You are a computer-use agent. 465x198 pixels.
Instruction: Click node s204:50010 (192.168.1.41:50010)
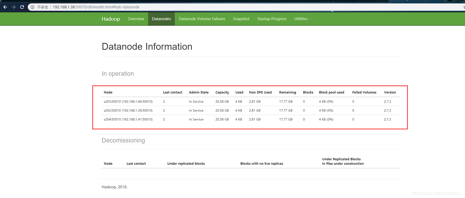point(128,119)
